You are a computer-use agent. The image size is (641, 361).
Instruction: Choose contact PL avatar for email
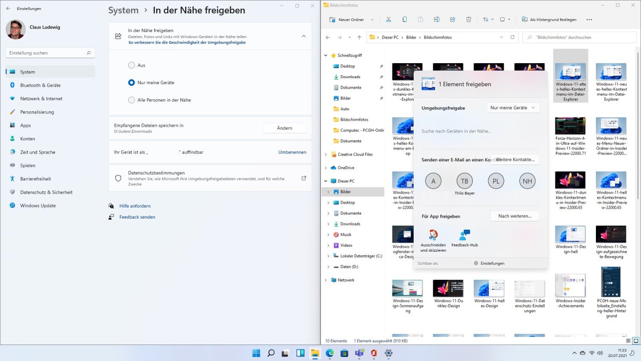(x=496, y=180)
